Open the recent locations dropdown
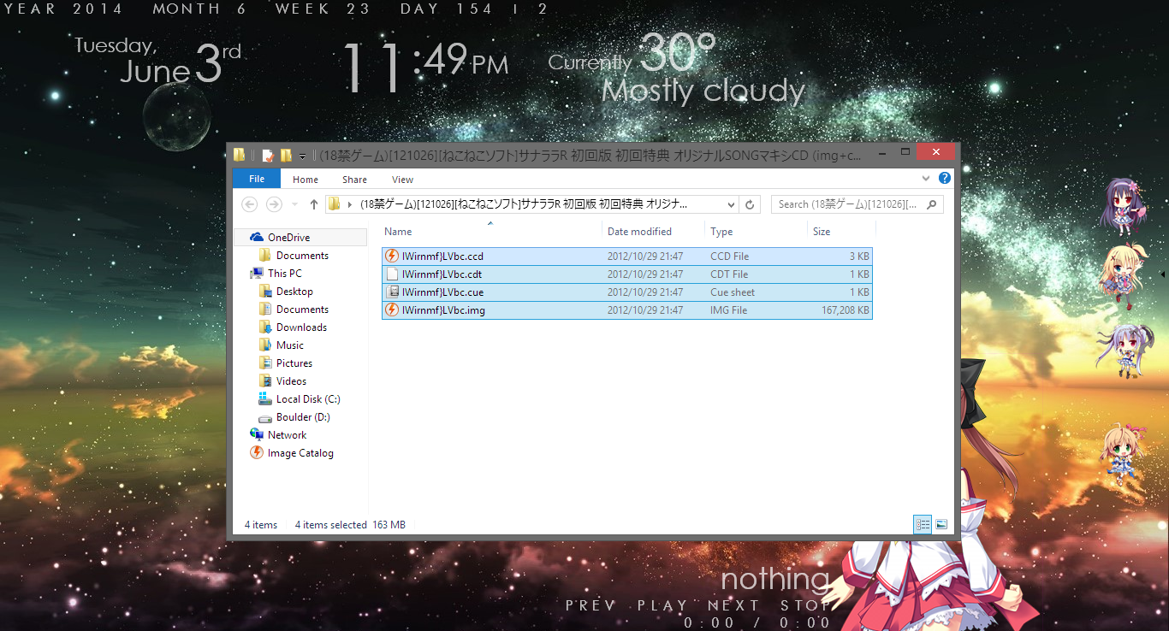 [295, 205]
